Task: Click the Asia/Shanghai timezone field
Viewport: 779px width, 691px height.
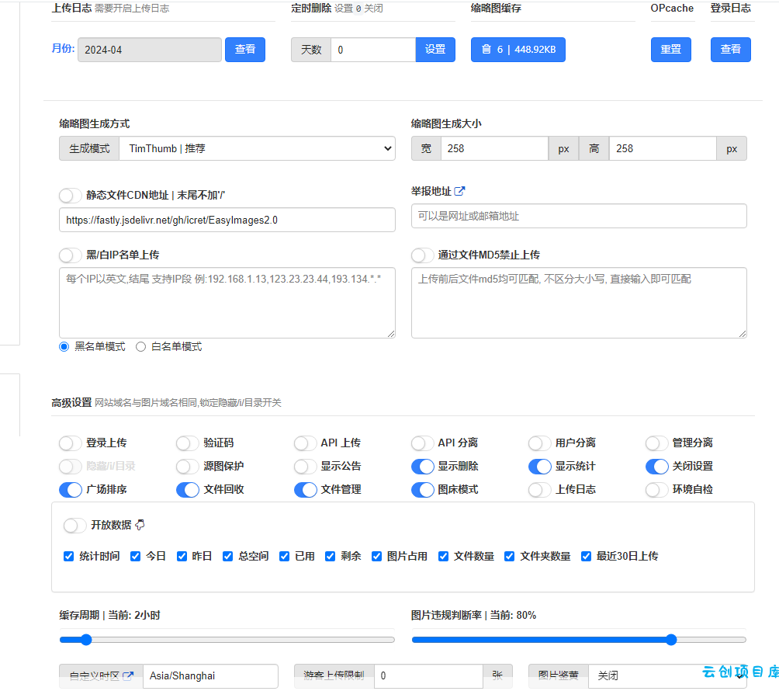Action: coord(210,675)
